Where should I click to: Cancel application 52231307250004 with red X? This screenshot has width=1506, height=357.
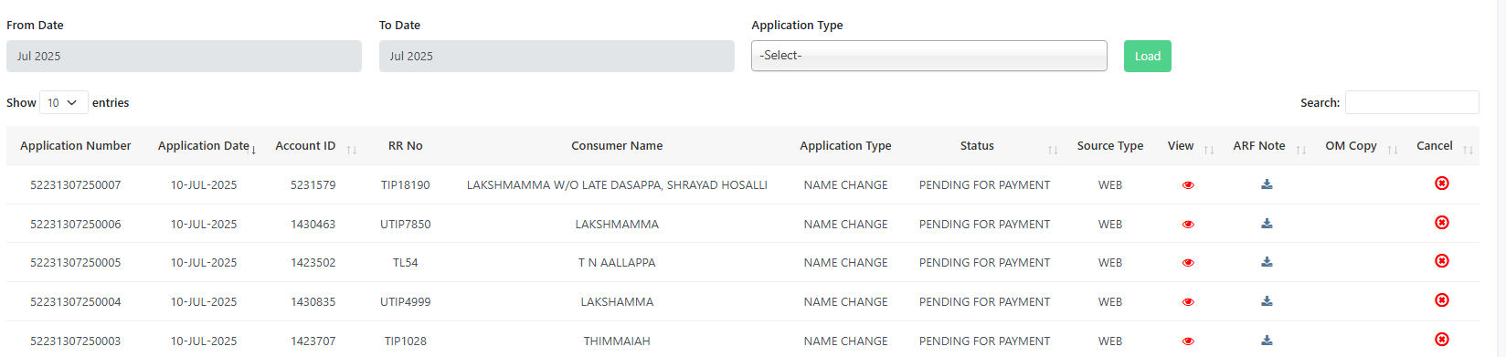(1442, 300)
